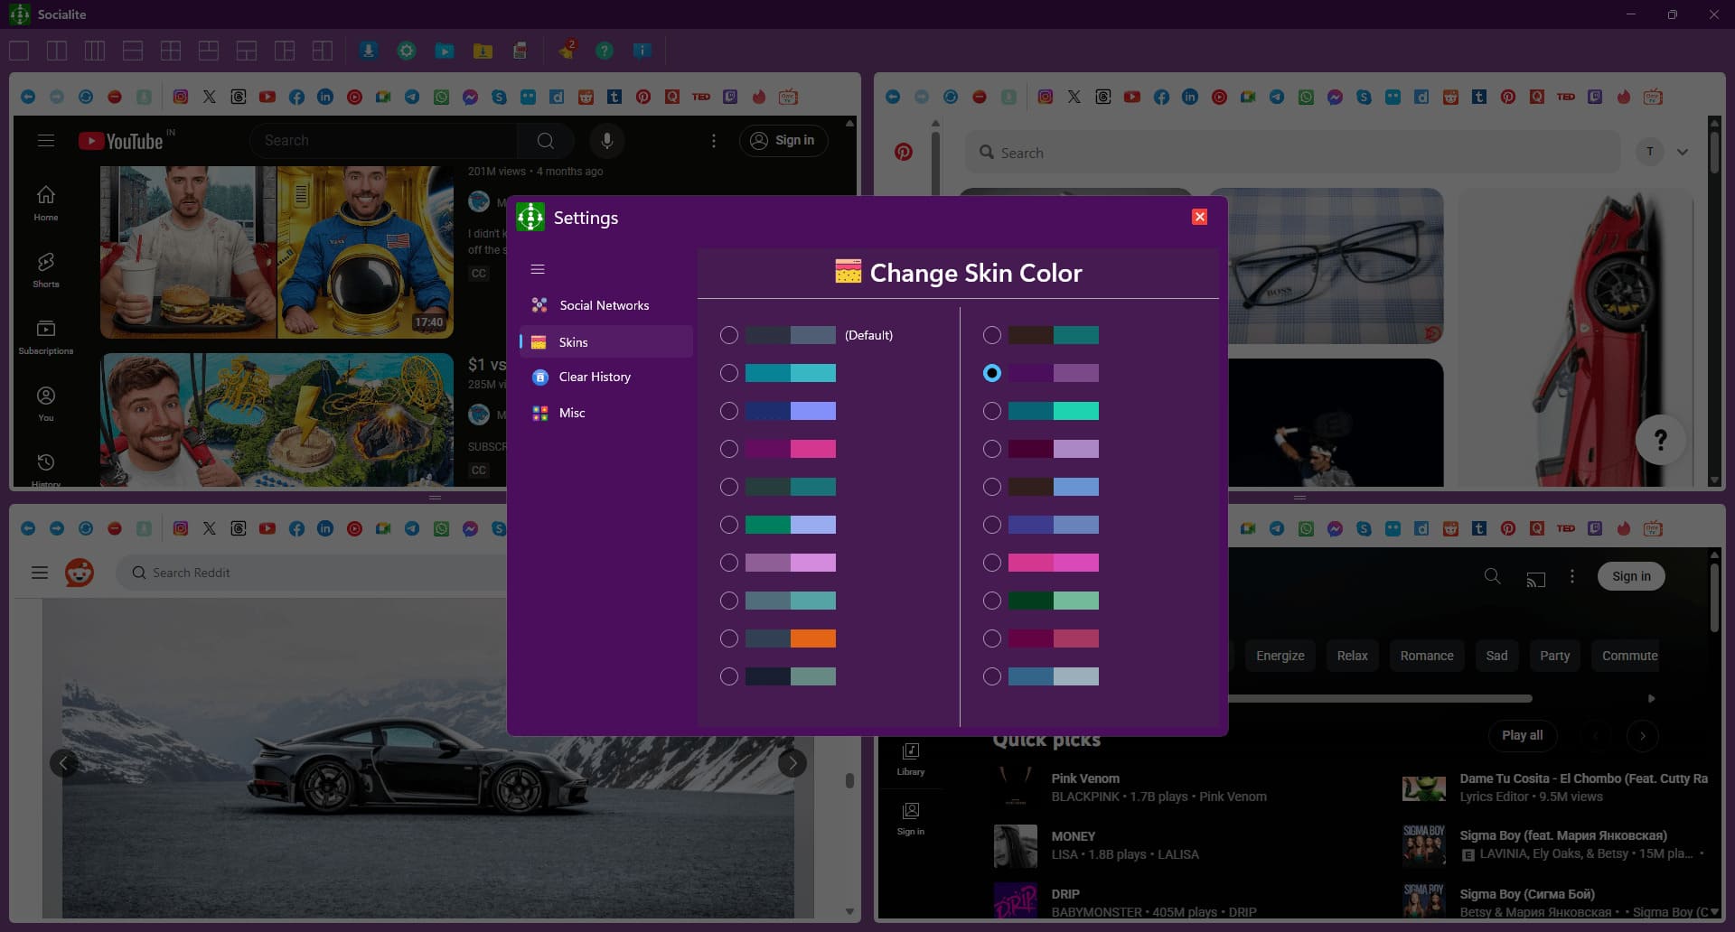Collapse the Settings sidebar hamburger menu
Screen dimensions: 1735x932
click(x=538, y=269)
